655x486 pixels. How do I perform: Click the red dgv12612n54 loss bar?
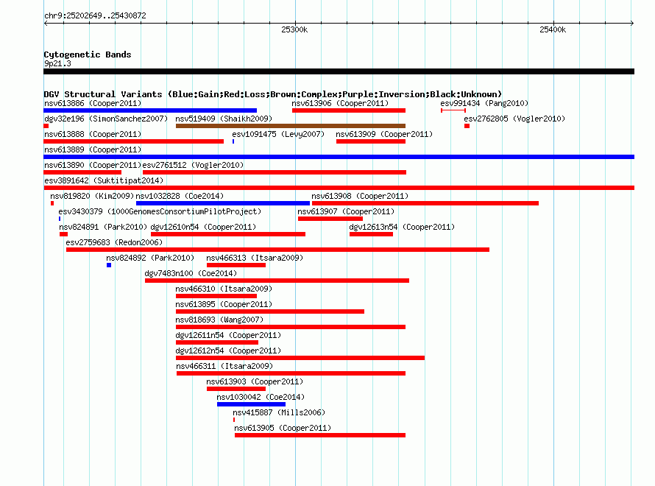[x=300, y=358]
